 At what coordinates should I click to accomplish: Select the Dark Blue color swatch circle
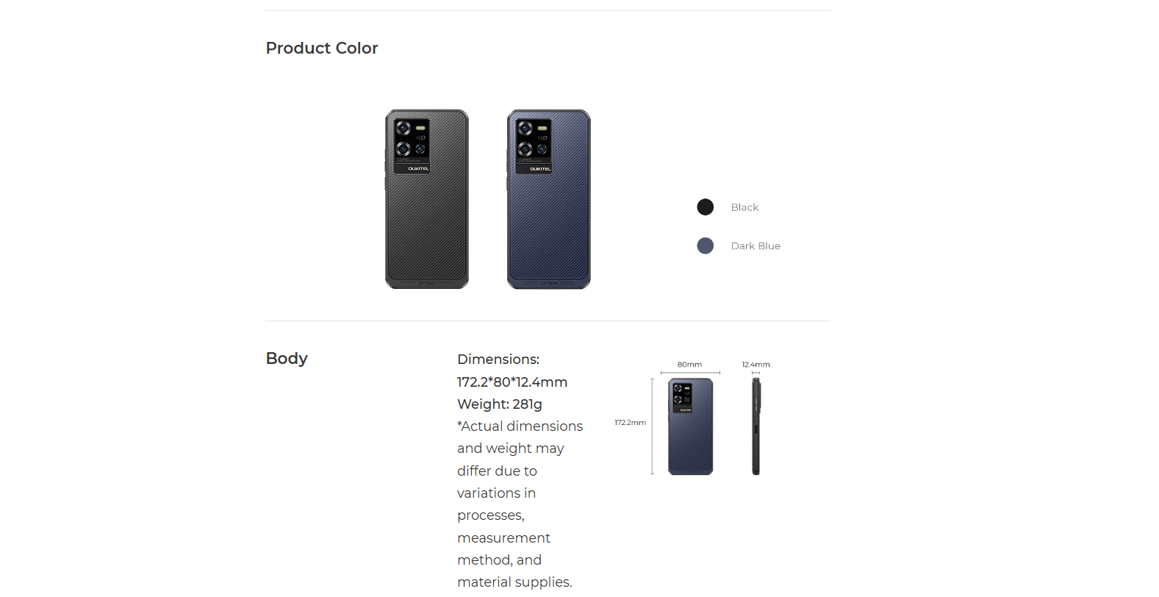tap(706, 246)
